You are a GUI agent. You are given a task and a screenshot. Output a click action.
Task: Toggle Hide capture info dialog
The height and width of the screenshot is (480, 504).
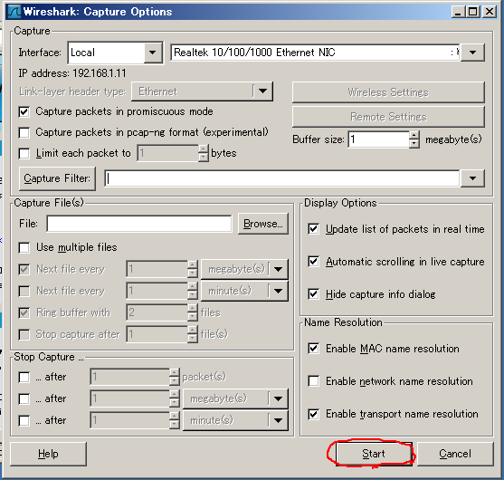[313, 294]
